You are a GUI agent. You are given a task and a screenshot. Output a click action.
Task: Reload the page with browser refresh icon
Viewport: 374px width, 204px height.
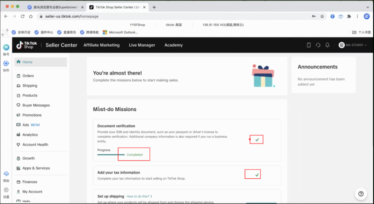point(23,16)
